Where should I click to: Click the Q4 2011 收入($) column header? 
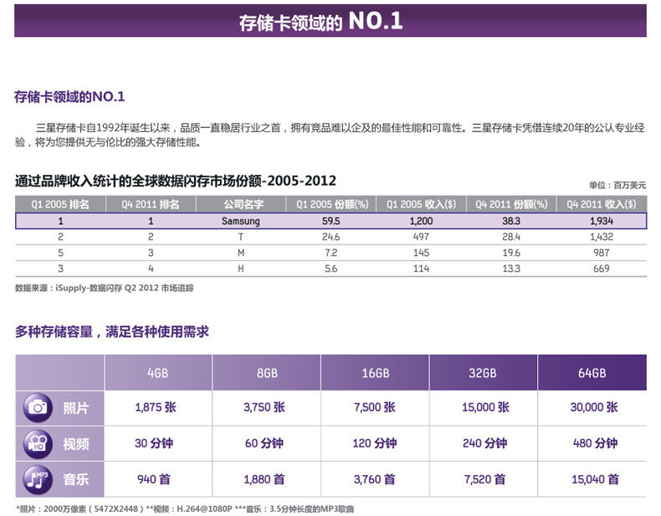601,204
